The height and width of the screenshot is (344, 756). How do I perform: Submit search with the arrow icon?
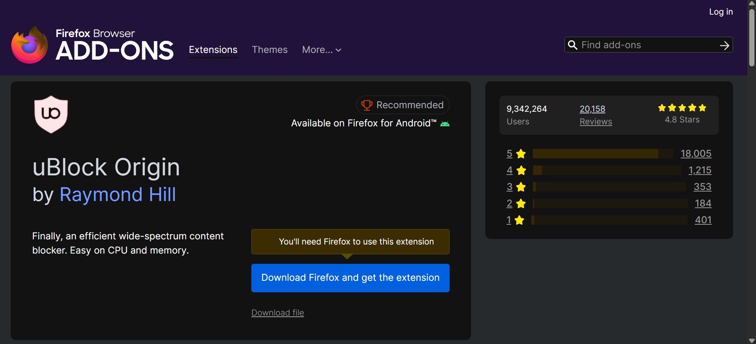724,45
